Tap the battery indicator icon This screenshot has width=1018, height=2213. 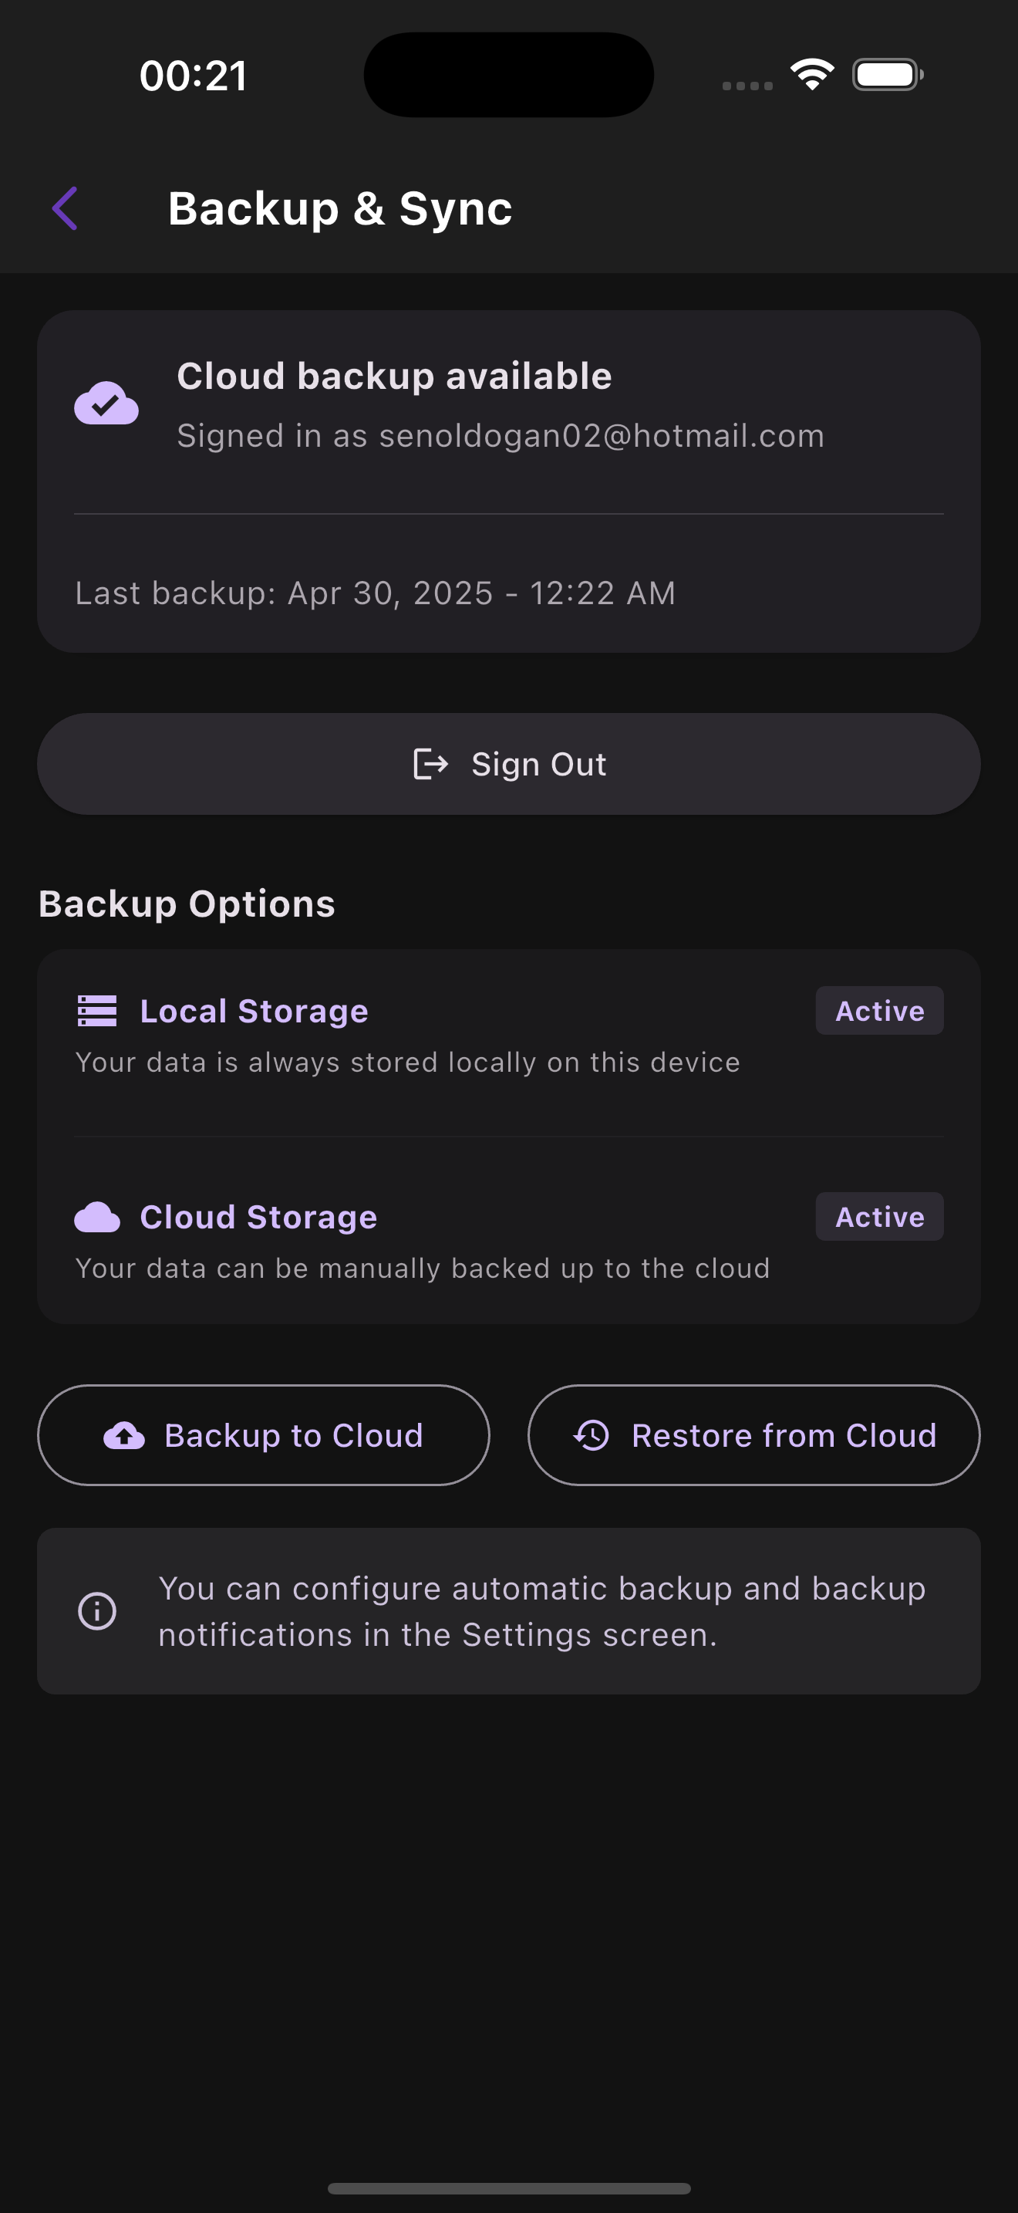[x=888, y=75]
